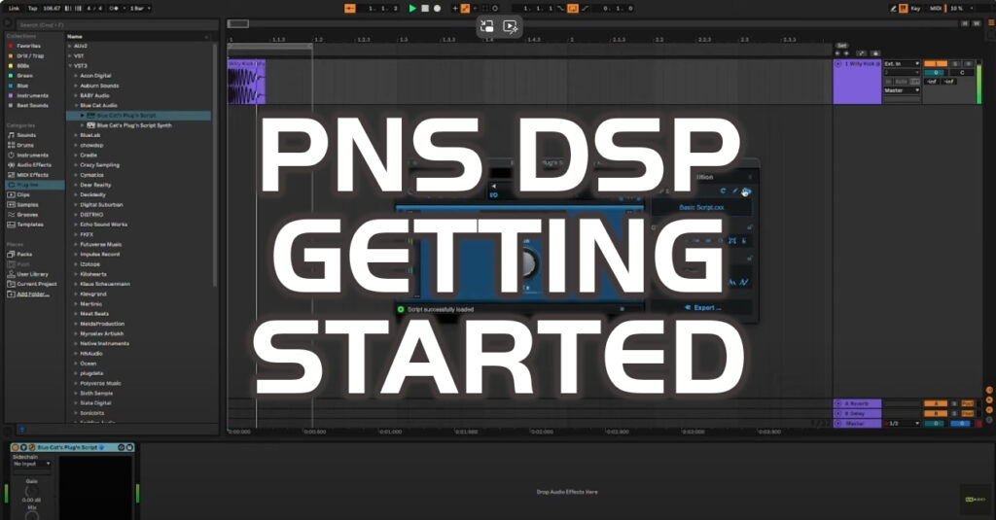The width and height of the screenshot is (996, 520).
Task: Click the Add Folder link
Action: [x=33, y=294]
